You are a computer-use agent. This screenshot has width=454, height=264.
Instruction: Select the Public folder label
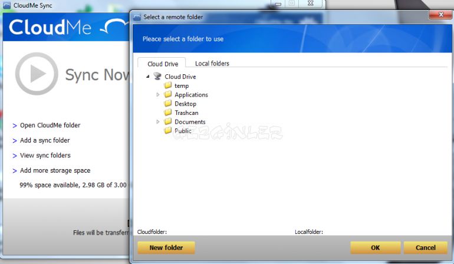click(183, 131)
